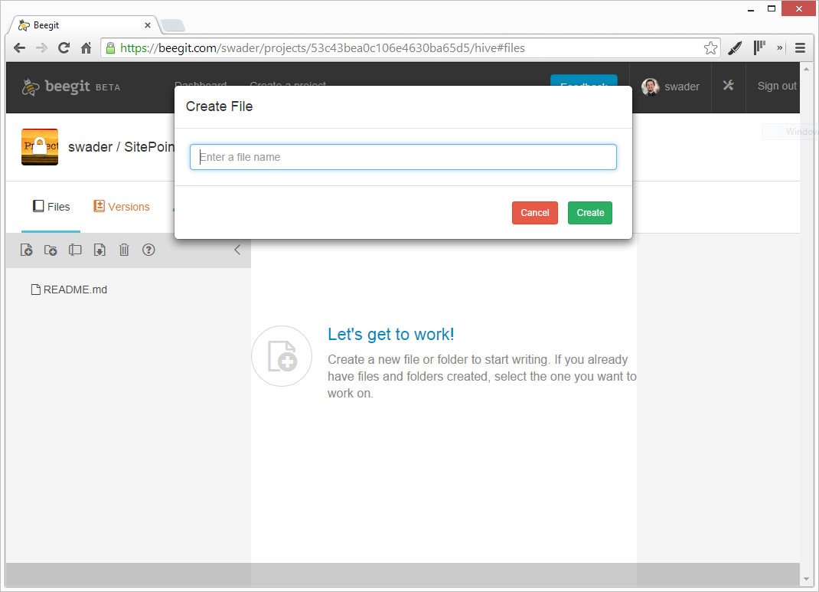
Task: Select the Files tab
Action: pos(51,206)
